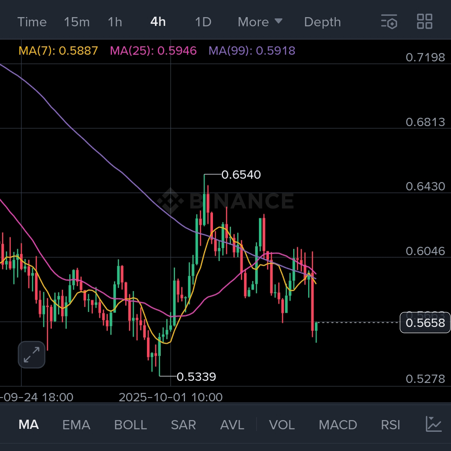Click the MA(99): 0.5918 legend label
451x451 pixels.
pos(252,51)
